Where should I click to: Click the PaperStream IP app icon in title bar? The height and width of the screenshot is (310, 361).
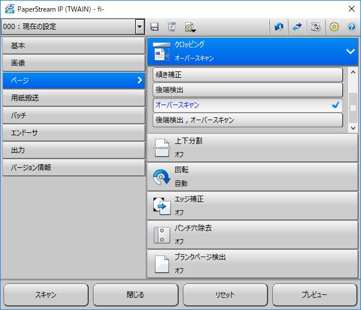tap(10, 9)
